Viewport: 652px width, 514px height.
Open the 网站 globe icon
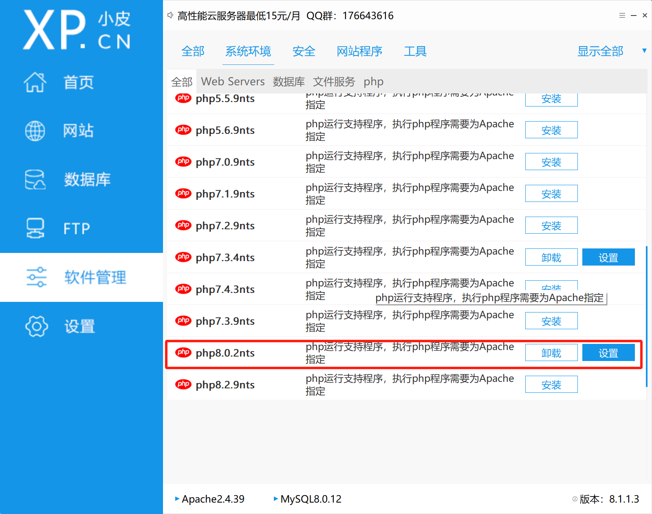tap(35, 131)
